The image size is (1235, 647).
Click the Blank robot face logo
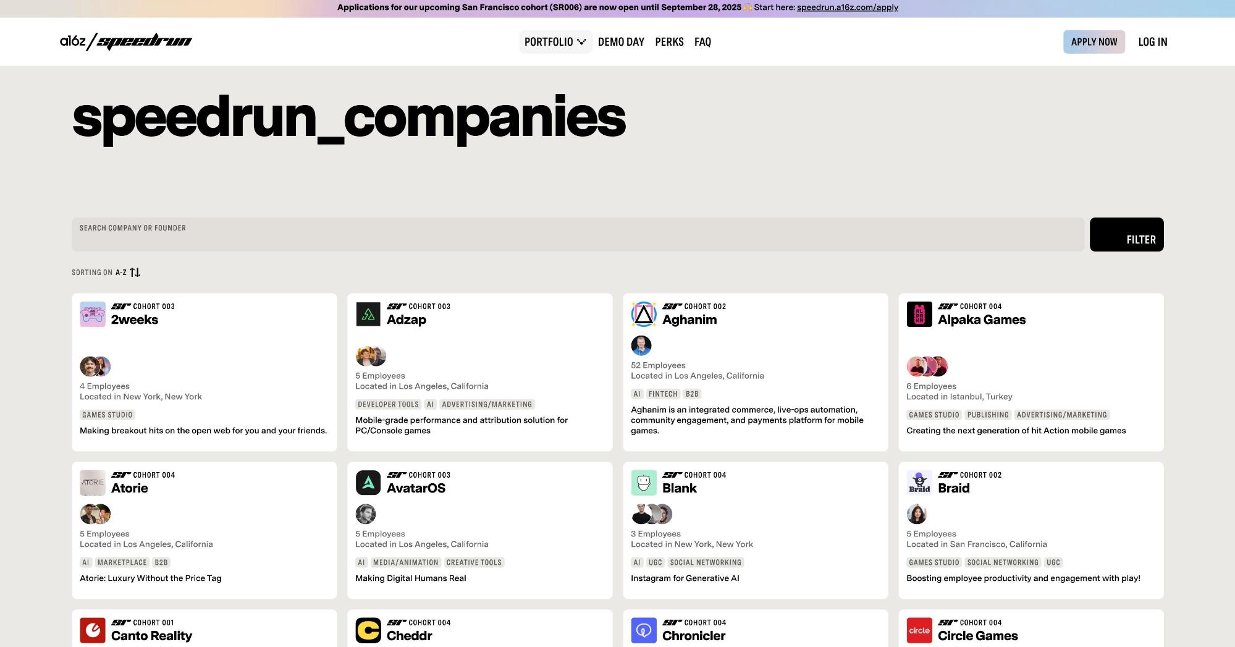click(x=644, y=483)
